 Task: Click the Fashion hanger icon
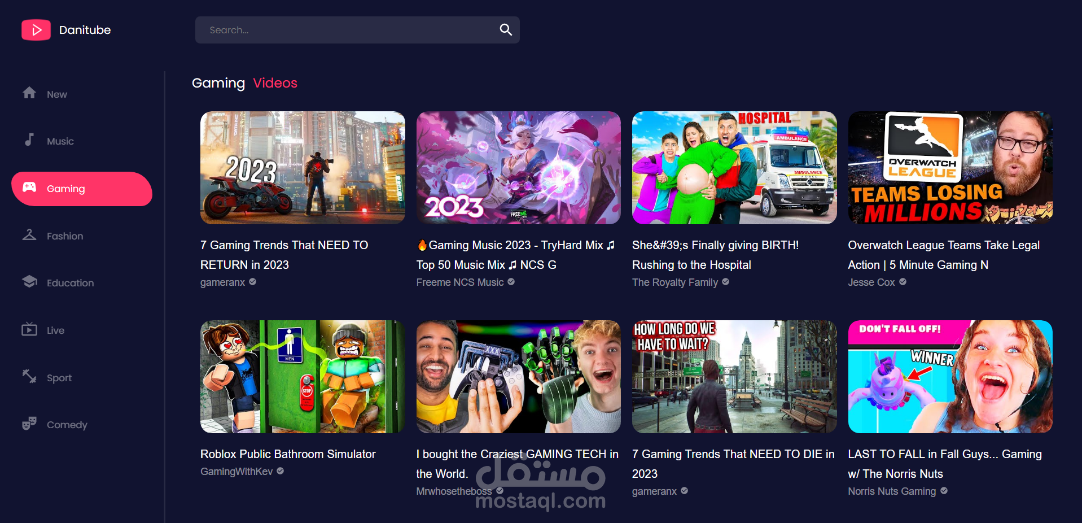tap(29, 234)
